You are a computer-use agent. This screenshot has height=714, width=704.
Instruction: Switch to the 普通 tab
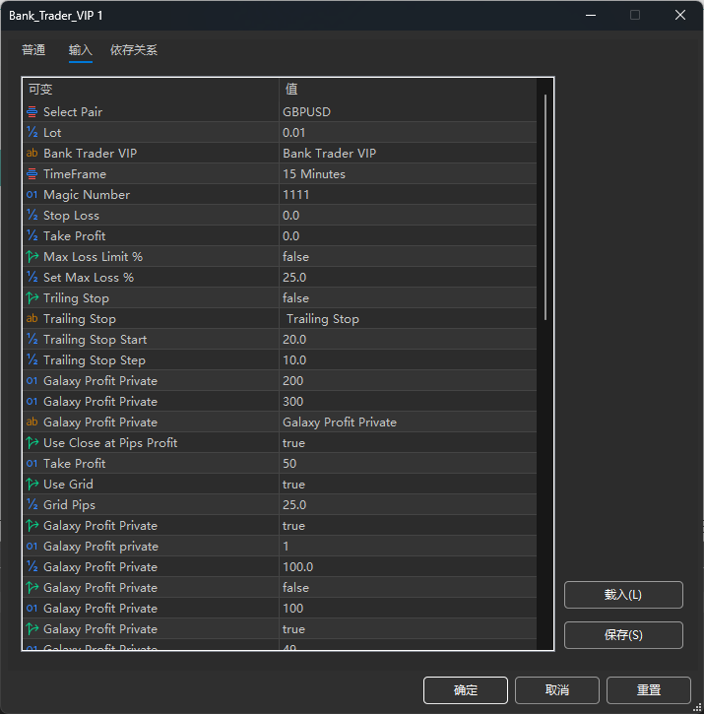[33, 50]
